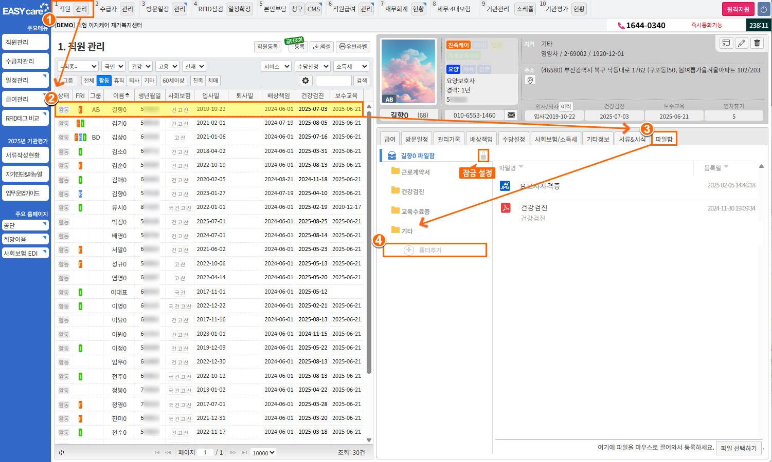Viewport: 772px width, 462px height.
Task: Click the 직원등록 button
Action: coord(267,47)
